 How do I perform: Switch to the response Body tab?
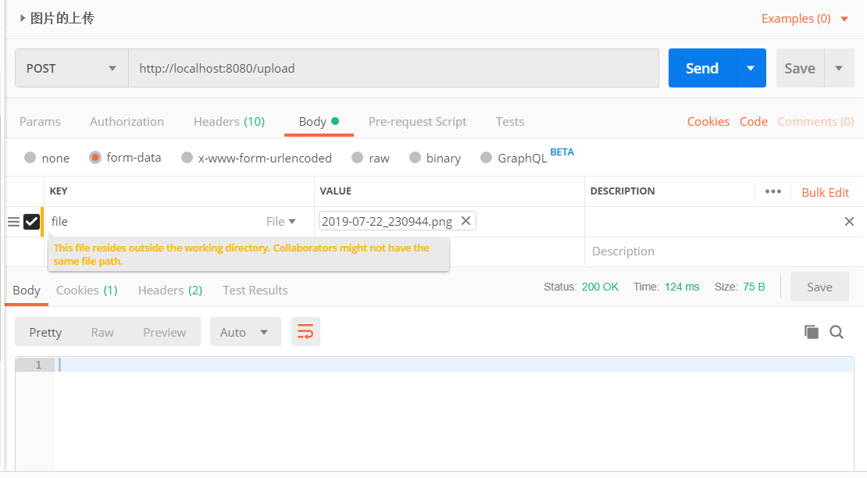27,290
